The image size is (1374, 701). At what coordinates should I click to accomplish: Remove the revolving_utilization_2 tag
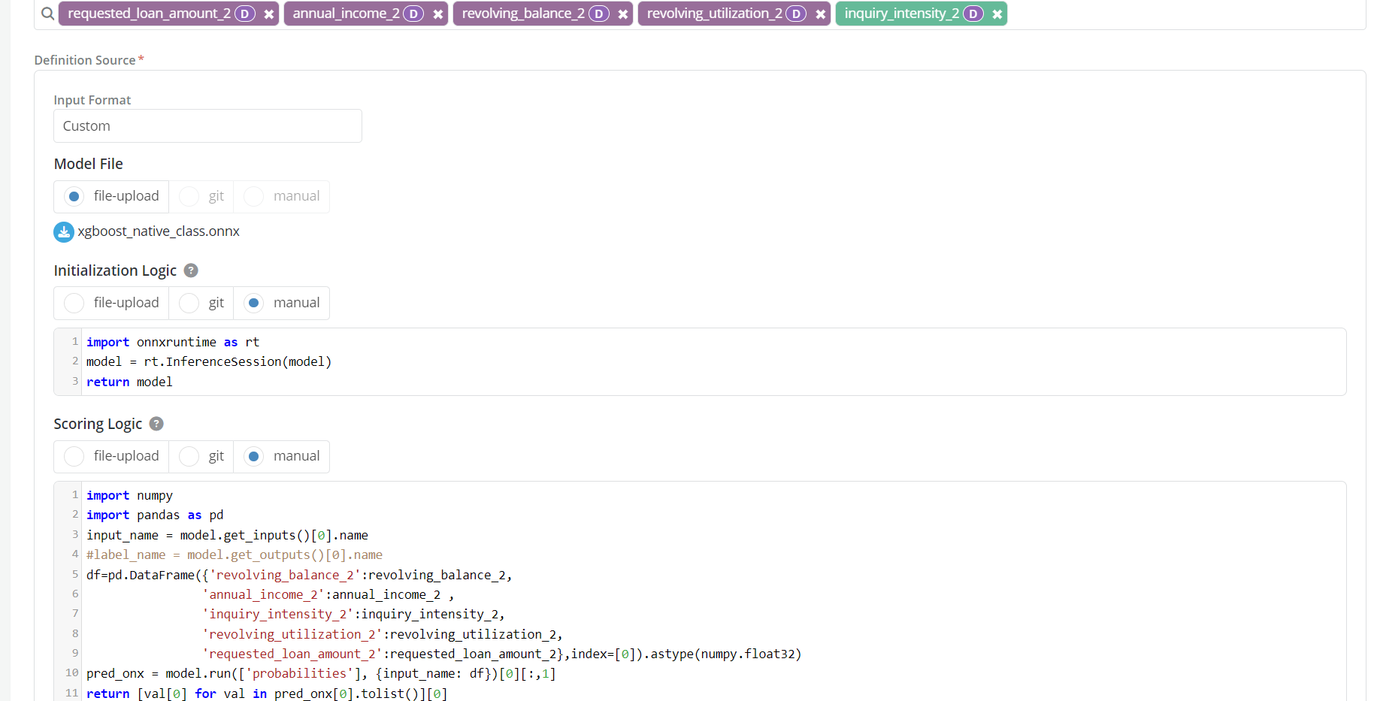tap(821, 14)
